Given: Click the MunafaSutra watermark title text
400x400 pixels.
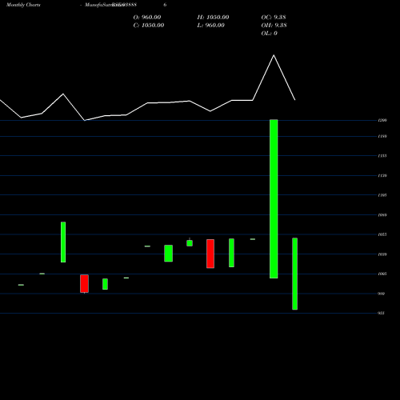Looking at the screenshot, I should [104, 5].
